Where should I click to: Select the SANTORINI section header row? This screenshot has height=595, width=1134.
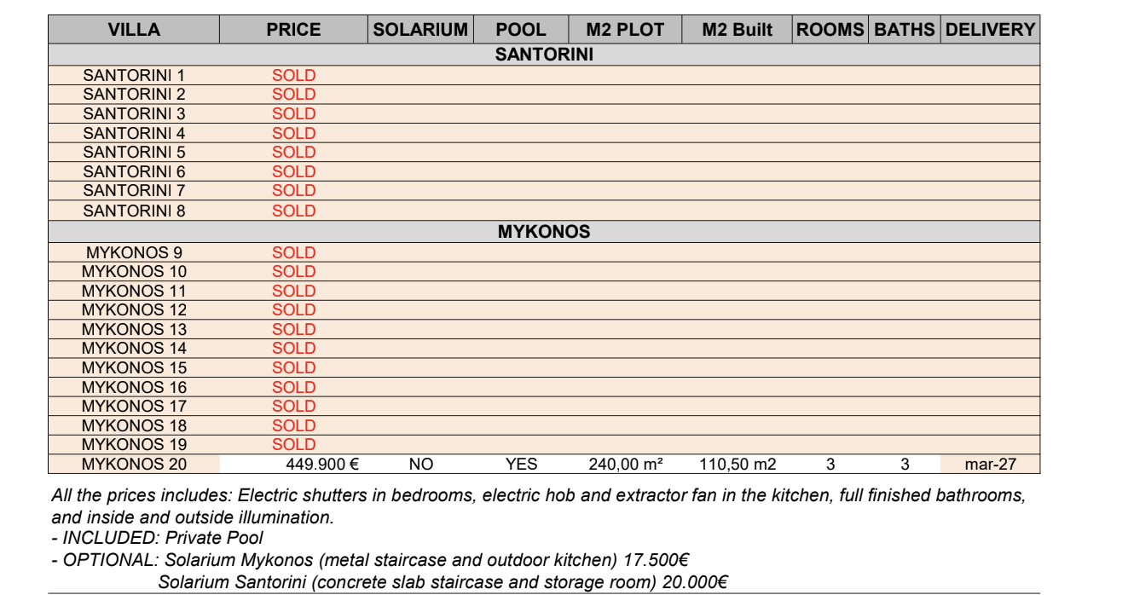544,55
